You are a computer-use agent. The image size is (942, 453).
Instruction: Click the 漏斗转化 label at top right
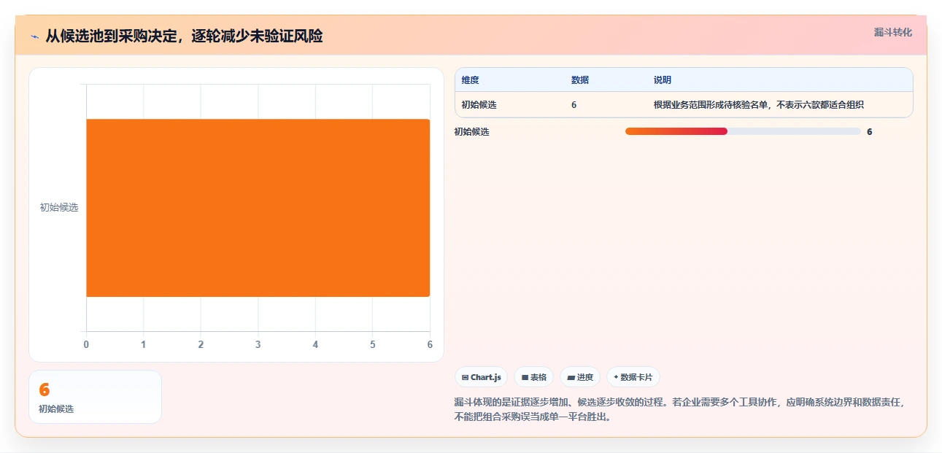point(892,32)
